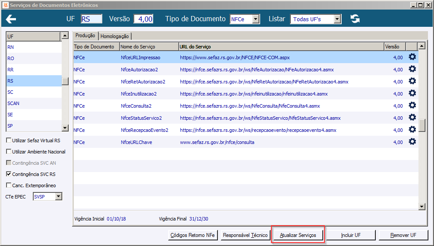This screenshot has width=434, height=246.
Task: Click the Responsável Técnico button
Action: (x=245, y=235)
